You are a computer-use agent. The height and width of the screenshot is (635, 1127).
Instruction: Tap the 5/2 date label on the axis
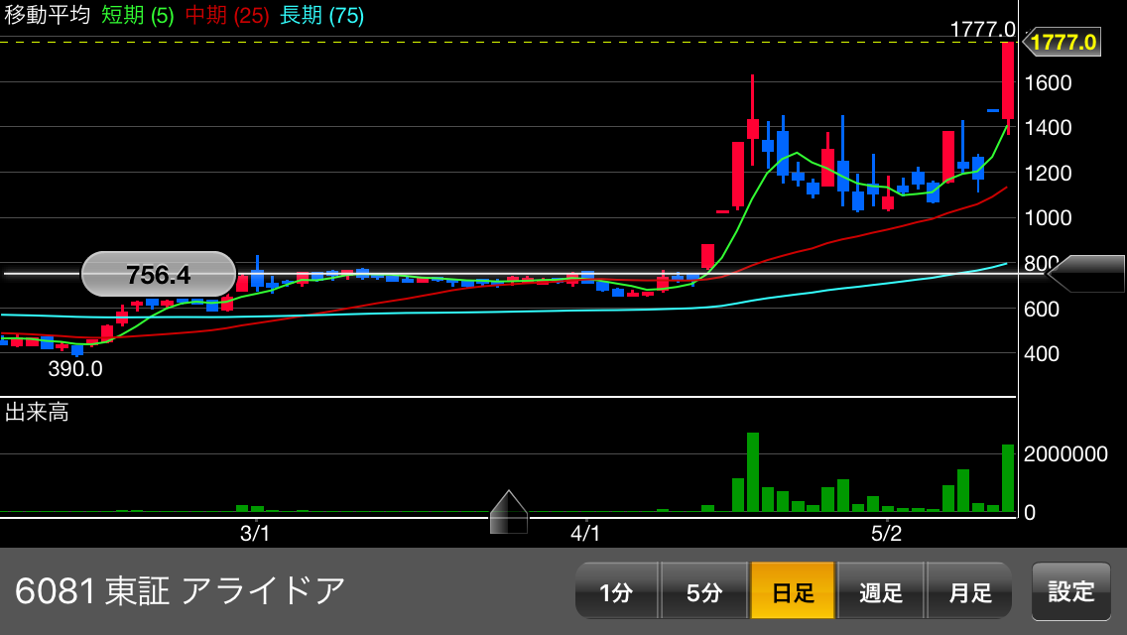tap(886, 534)
